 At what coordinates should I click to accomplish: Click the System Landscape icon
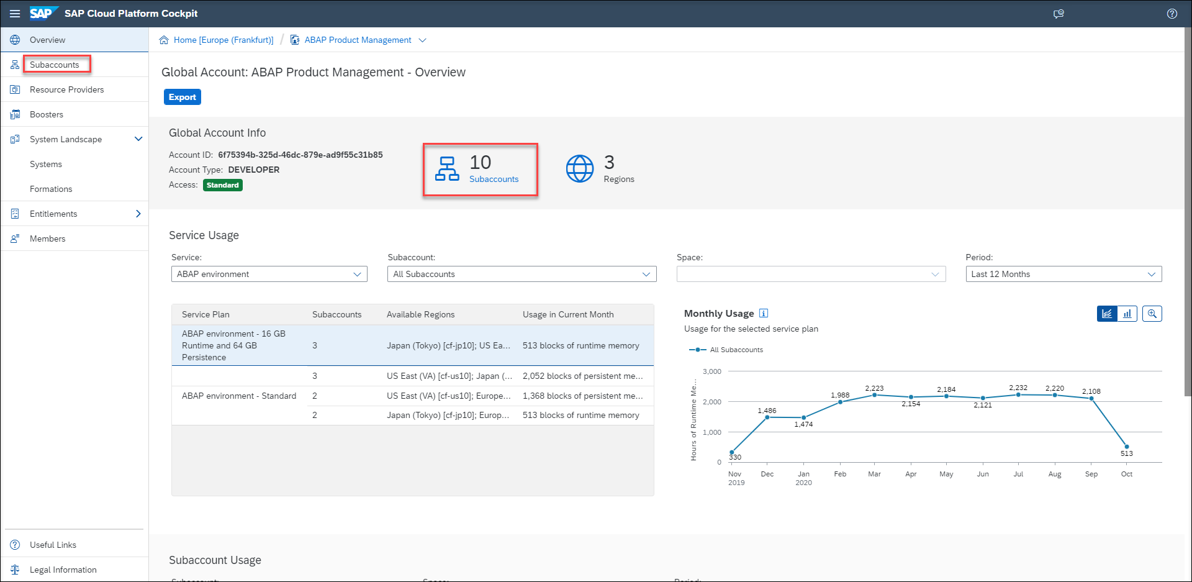pos(15,139)
